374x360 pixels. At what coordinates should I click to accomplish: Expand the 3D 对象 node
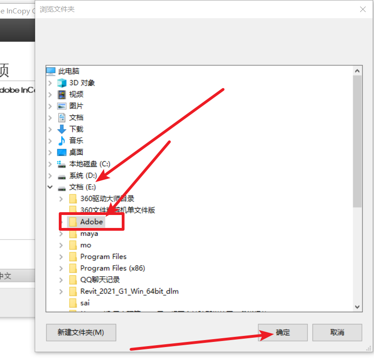[x=50, y=83]
